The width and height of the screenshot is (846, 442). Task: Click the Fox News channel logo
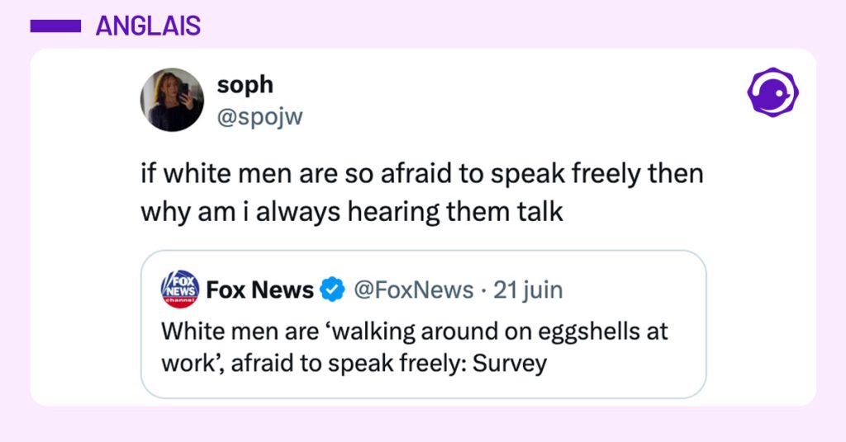tap(178, 289)
